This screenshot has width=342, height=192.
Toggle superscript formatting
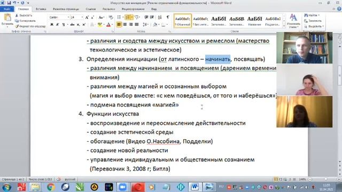point(84,25)
